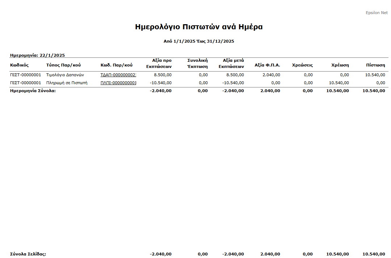Click Πίστωση 10.540,00 in Τιμολόγιο Δαπανών row
Screen dimensions: 391x258
click(375, 75)
